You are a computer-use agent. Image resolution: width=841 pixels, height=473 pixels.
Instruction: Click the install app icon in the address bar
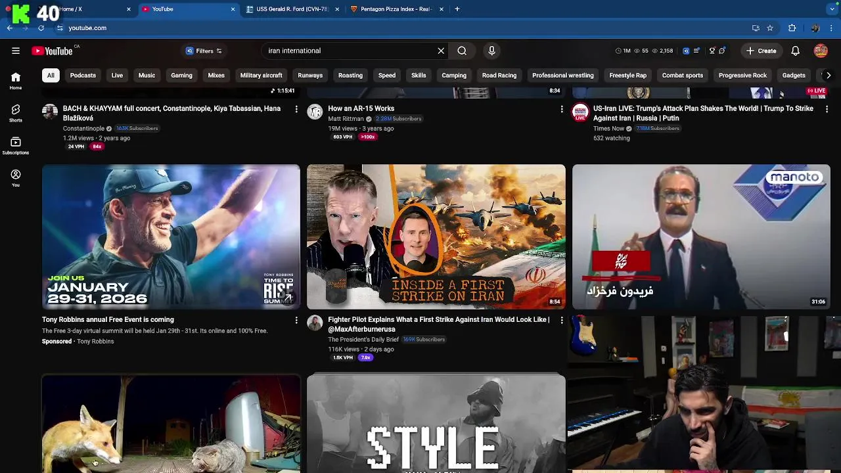pyautogui.click(x=756, y=28)
